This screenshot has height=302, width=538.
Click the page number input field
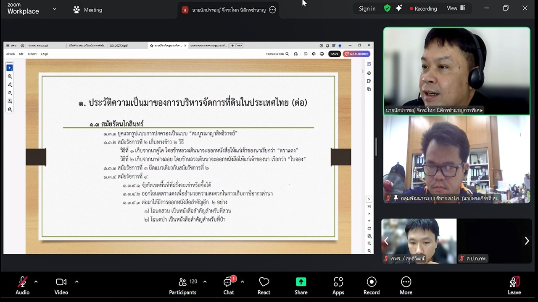click(369, 199)
